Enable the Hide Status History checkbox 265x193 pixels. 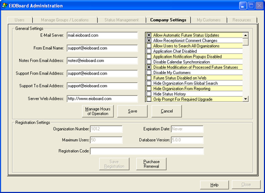(149, 94)
